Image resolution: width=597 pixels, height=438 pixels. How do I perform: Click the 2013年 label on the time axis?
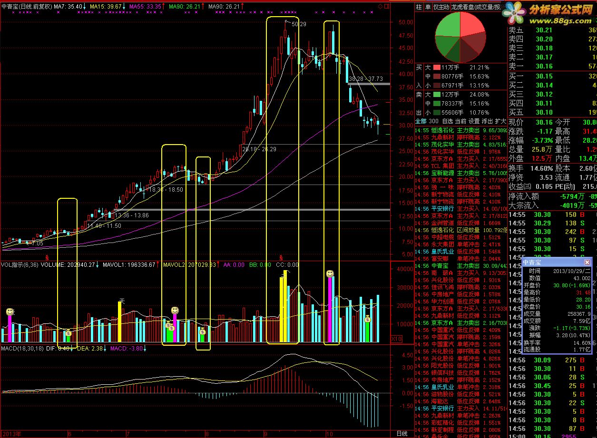pos(12,434)
